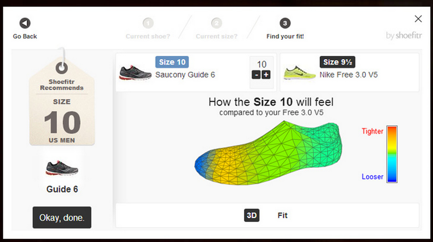Click the step 1 circle icon
The image size is (433, 242).
[148, 23]
